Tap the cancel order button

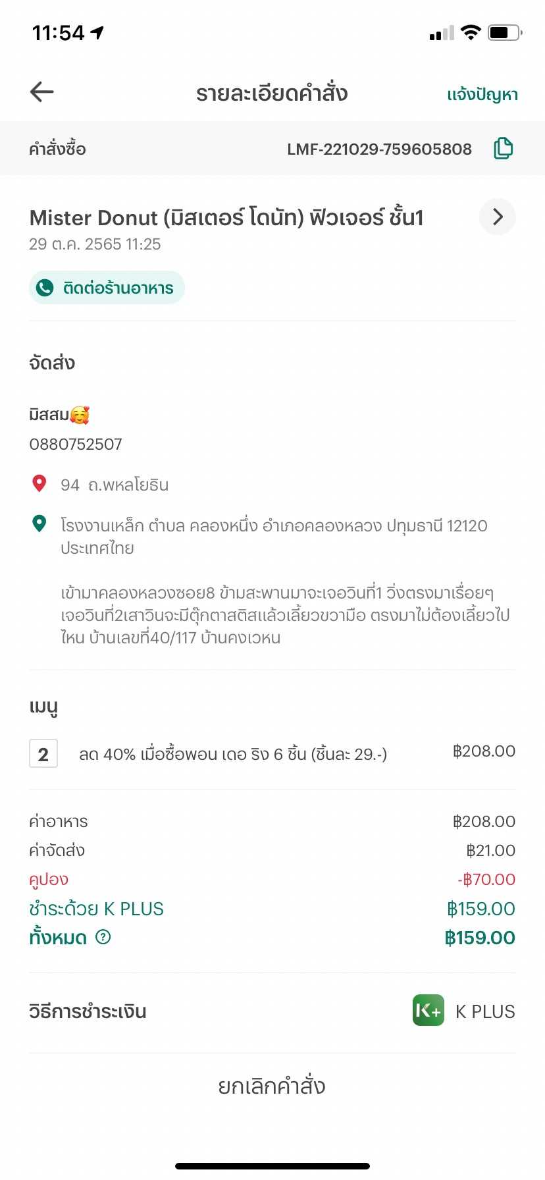(x=272, y=1086)
